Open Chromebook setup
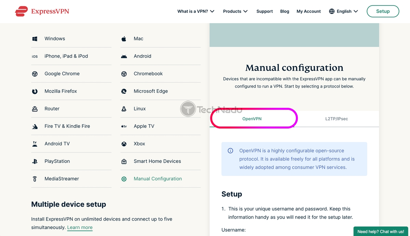Image resolution: width=410 pixels, height=236 pixels. [160, 74]
